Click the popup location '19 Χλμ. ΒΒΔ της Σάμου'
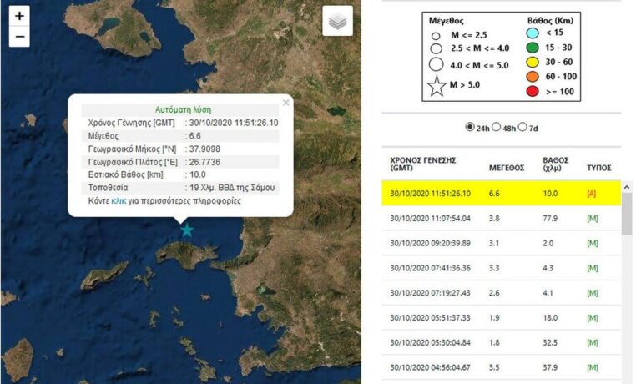This screenshot has width=641, height=384. 232,188
